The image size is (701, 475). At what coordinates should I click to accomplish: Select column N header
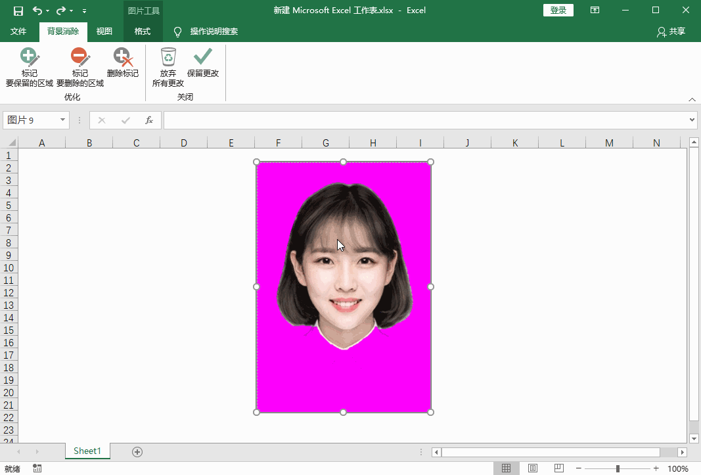(x=656, y=143)
